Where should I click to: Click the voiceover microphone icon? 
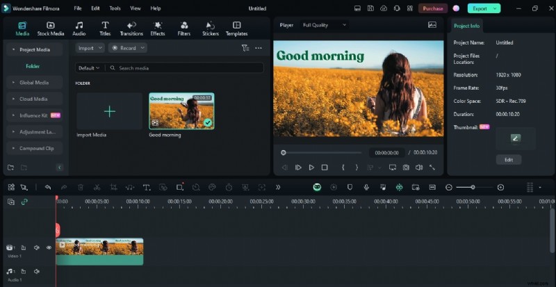[366, 187]
